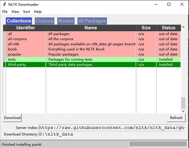Switch to the Corpora tab
This screenshot has height=148, width=189.
point(45,21)
